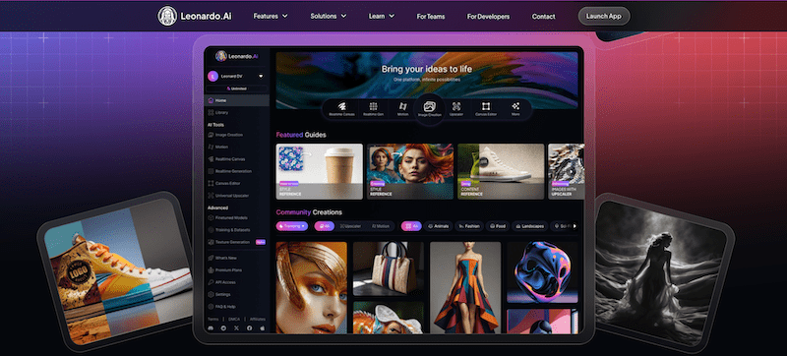Open the Realtime Canvas tool icon
787x356 pixels.
coord(341,106)
